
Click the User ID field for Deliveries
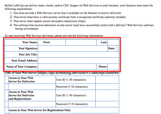point(107,80)
